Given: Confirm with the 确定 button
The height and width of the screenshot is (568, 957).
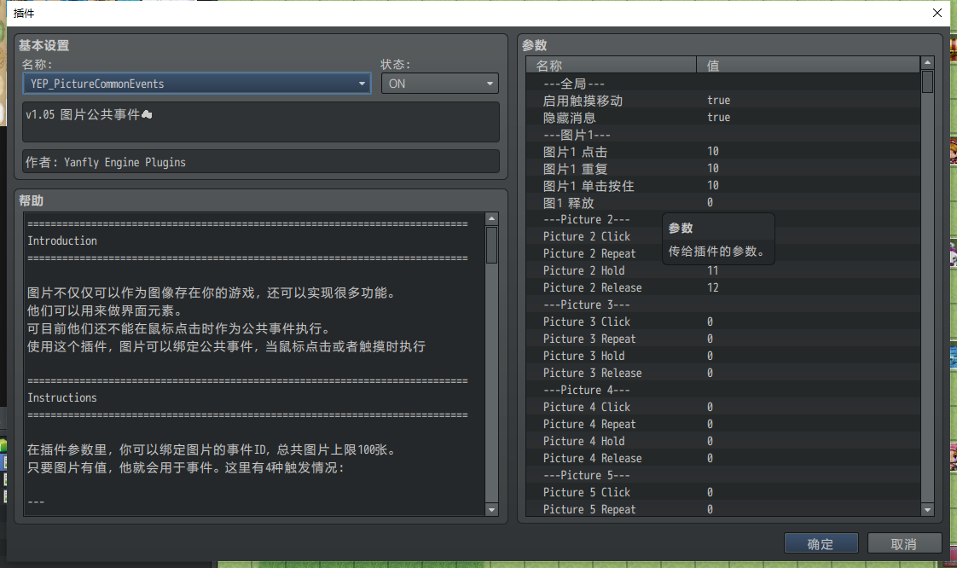Looking at the screenshot, I should tap(821, 543).
